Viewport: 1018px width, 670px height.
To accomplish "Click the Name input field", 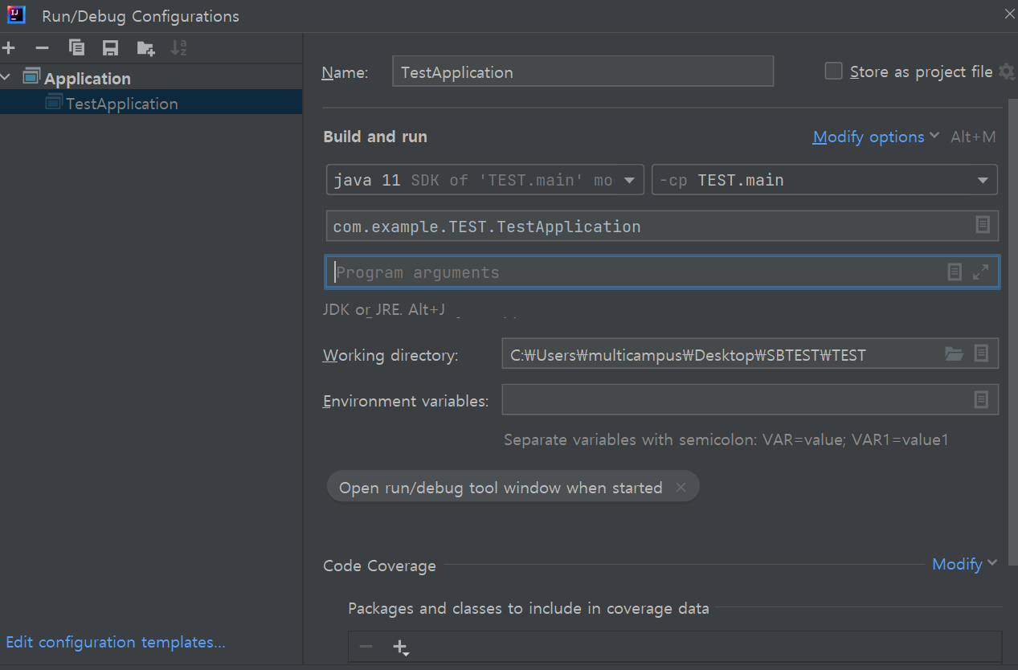I will click(x=583, y=71).
